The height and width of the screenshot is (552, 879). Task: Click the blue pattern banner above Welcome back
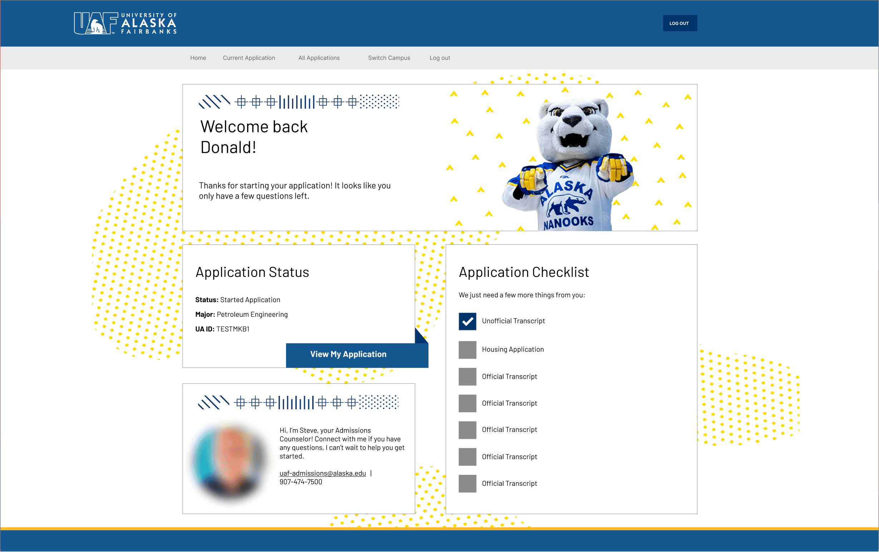point(299,102)
